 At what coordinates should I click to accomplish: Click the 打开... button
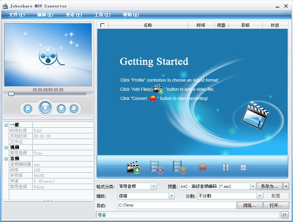(276, 205)
